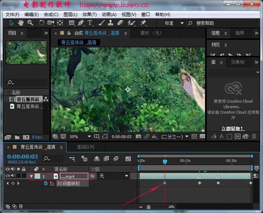
Task: Delete library item with trash icon
Action: (254, 136)
